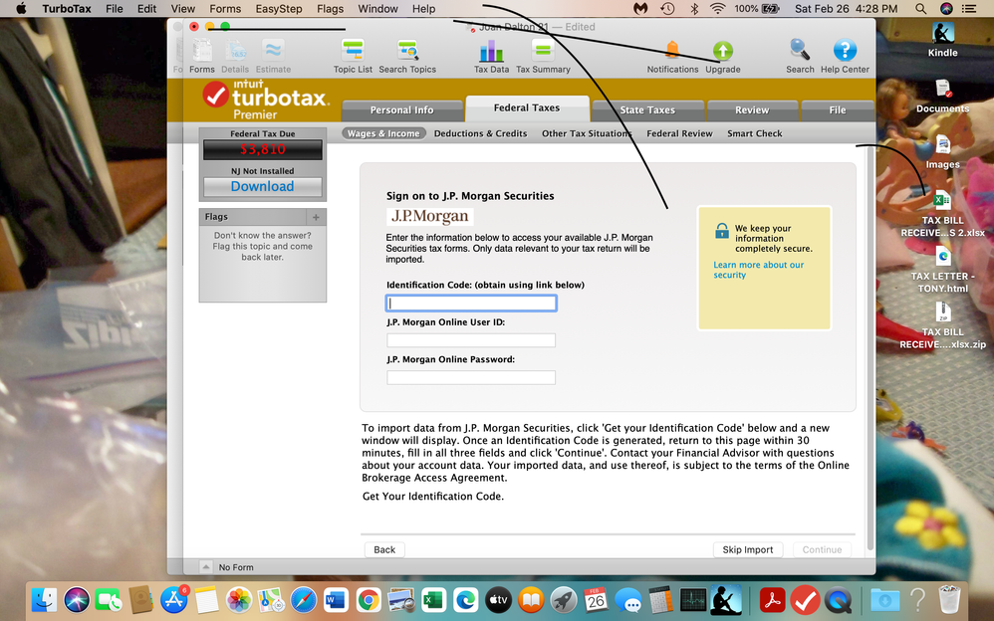Select the TAX BILL RECEIVE xlsx.zip file

[x=942, y=325]
